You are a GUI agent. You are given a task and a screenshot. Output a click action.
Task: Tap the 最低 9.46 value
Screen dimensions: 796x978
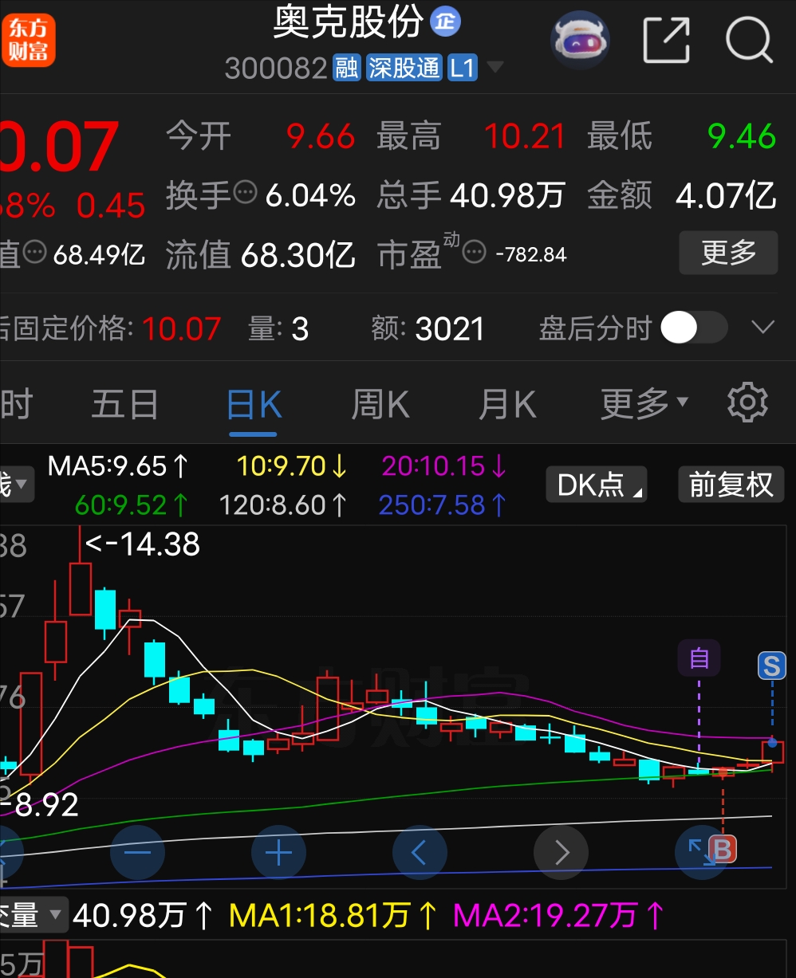click(x=742, y=137)
